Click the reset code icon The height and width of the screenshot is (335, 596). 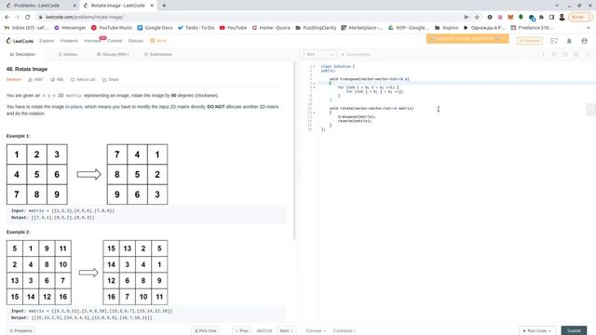(565, 54)
